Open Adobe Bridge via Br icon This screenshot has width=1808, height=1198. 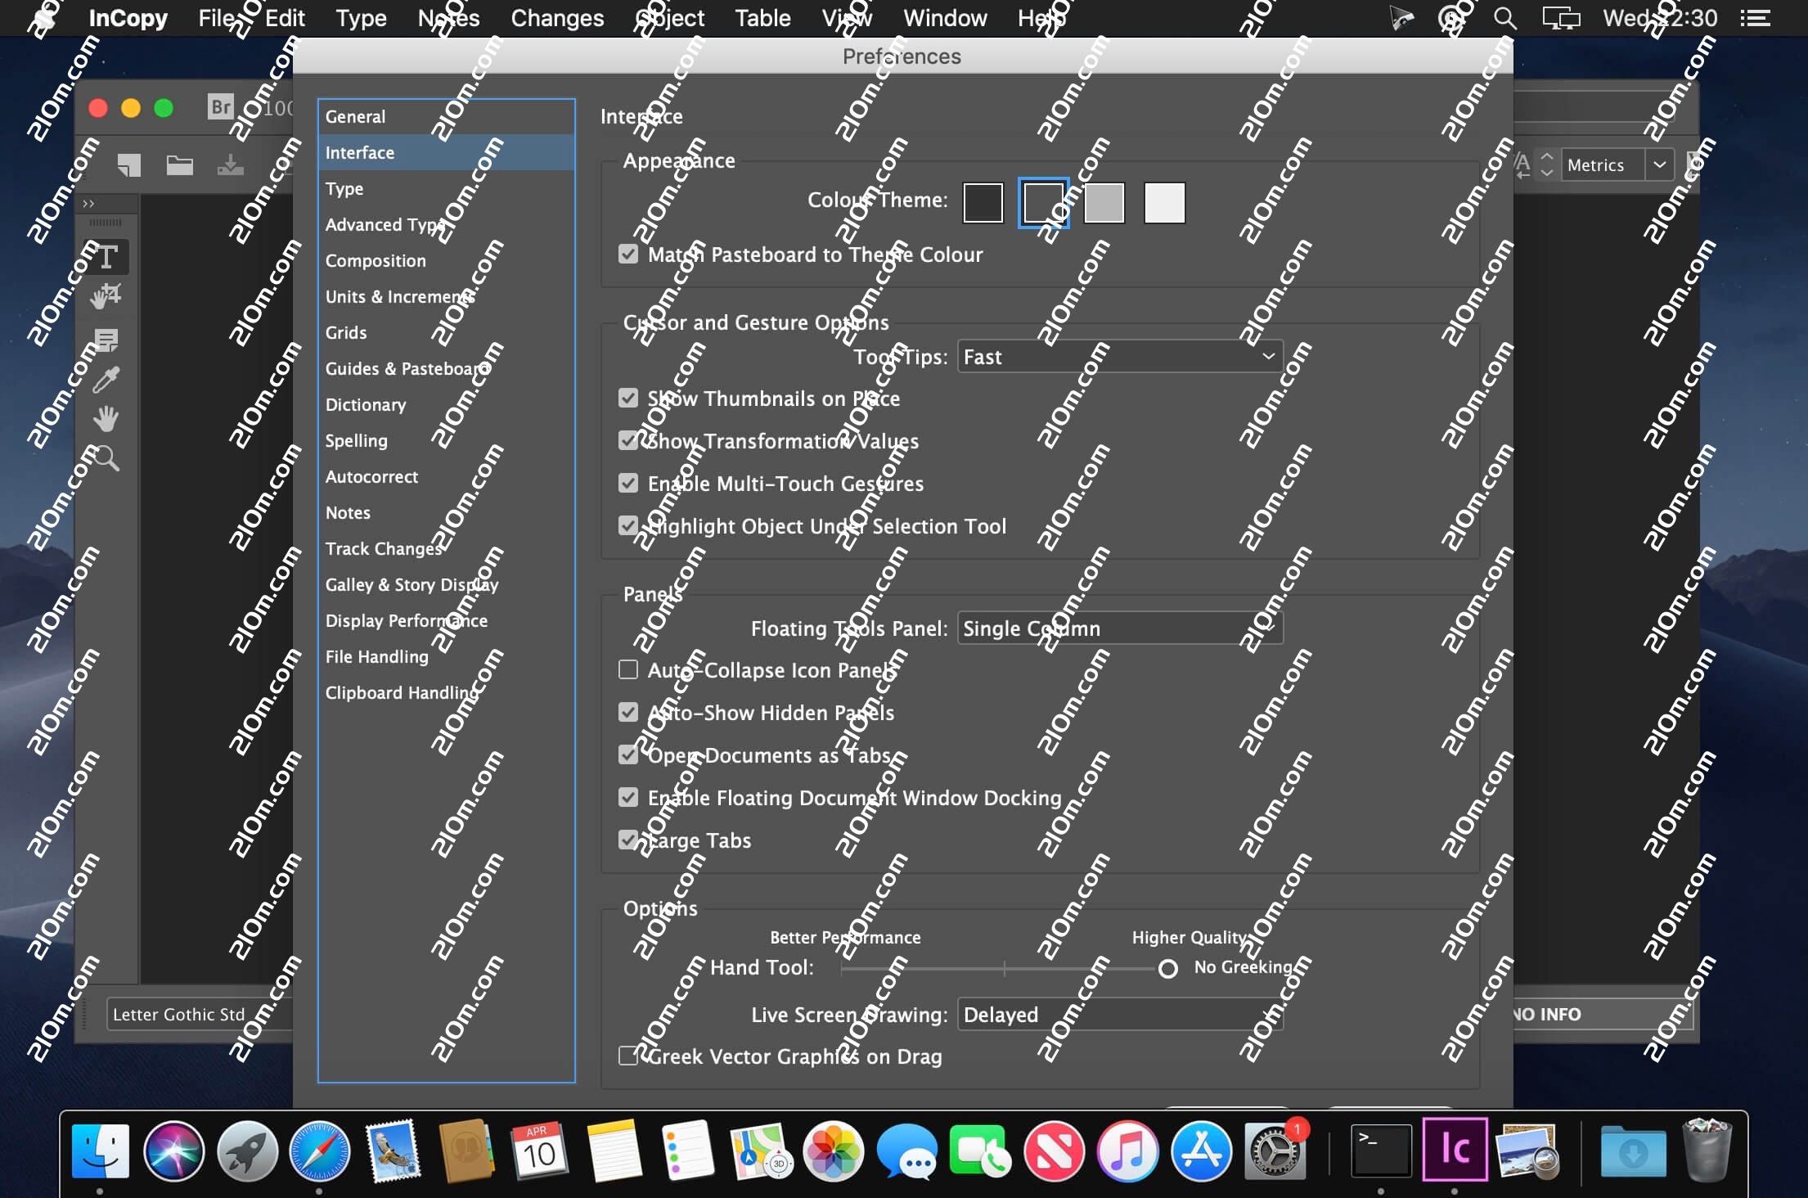221,107
